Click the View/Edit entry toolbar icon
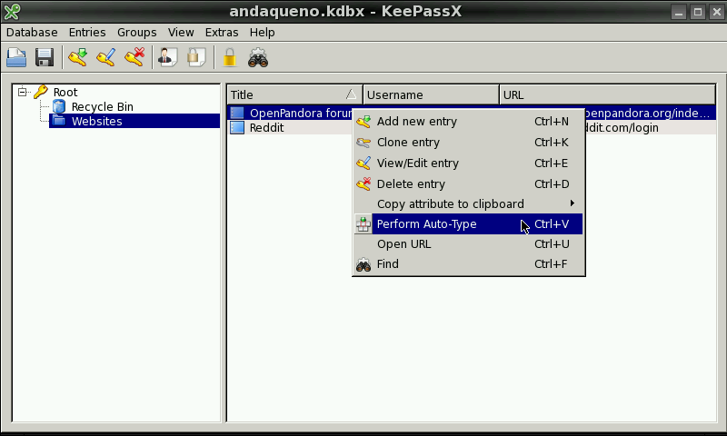Screen dimensions: 727x436 (x=106, y=58)
